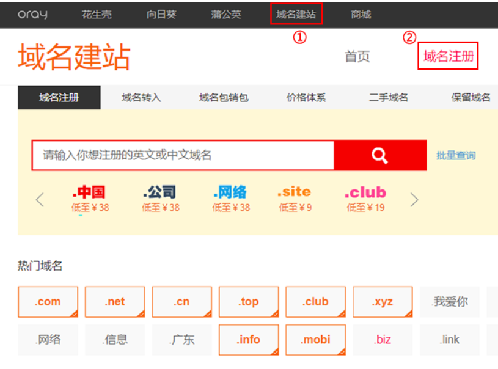Open 花生壳 in the top bar

click(x=97, y=14)
